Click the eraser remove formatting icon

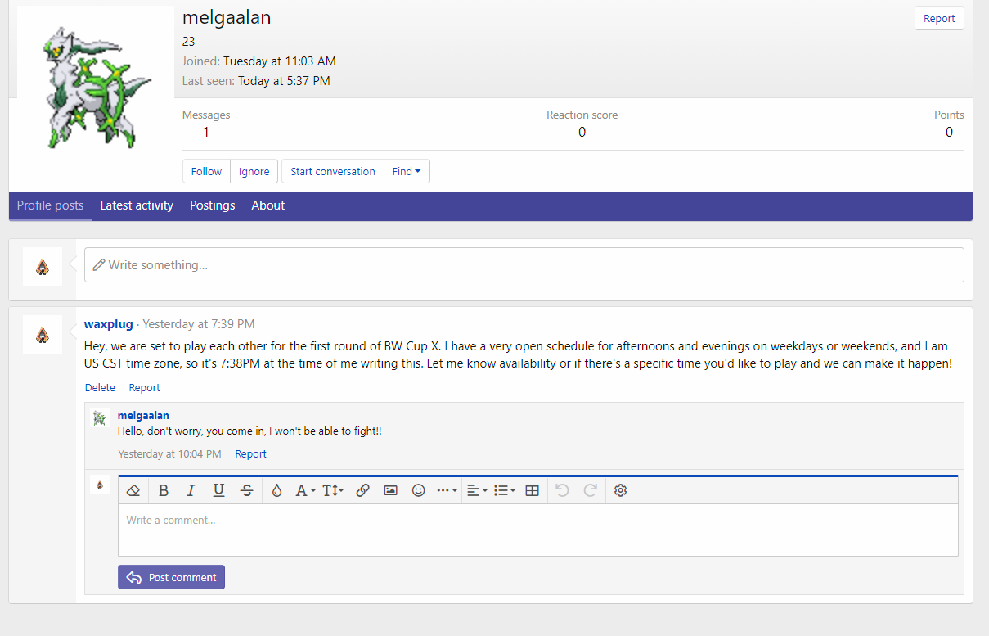coord(134,490)
